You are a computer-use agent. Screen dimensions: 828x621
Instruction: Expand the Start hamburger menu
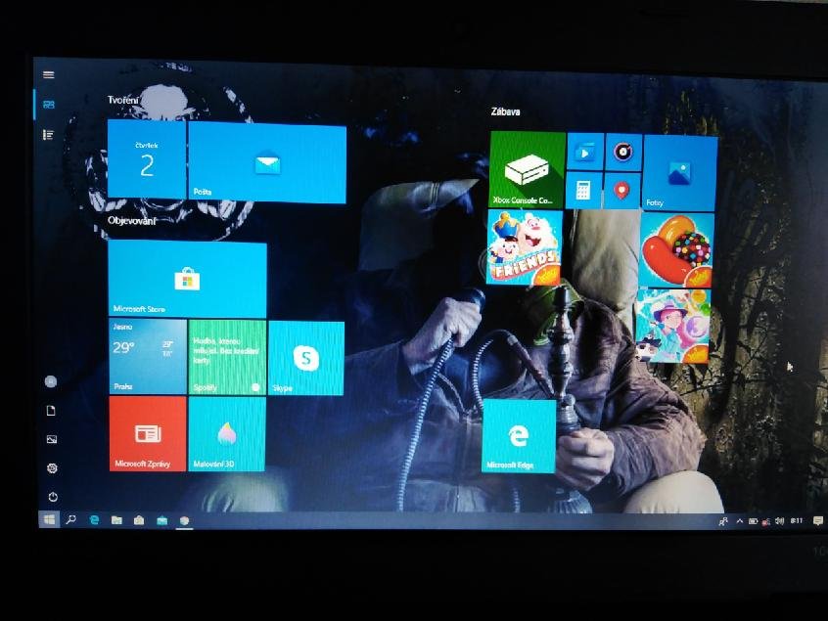(x=49, y=74)
